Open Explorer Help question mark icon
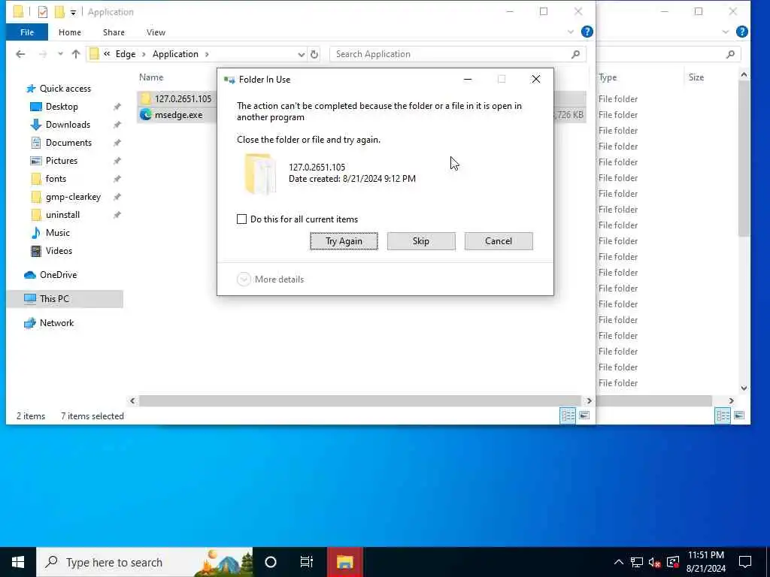 (x=587, y=32)
